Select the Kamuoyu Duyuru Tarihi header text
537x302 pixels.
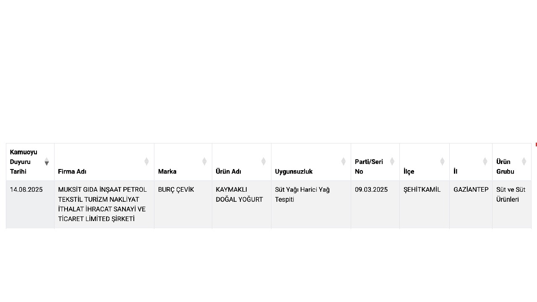[23, 162]
